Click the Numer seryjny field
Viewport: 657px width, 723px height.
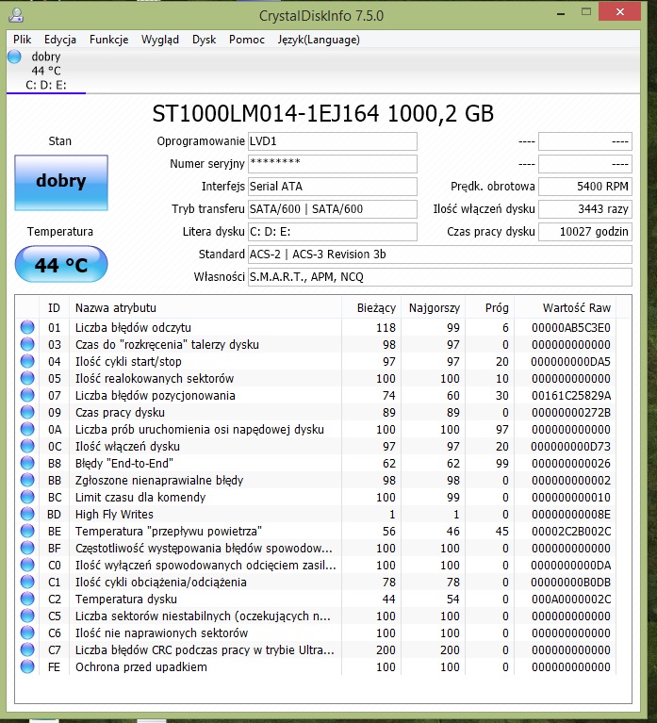pyautogui.click(x=333, y=164)
